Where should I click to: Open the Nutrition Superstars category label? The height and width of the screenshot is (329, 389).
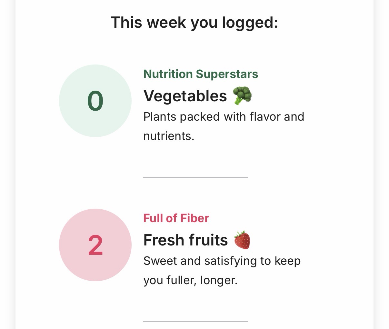(x=200, y=74)
